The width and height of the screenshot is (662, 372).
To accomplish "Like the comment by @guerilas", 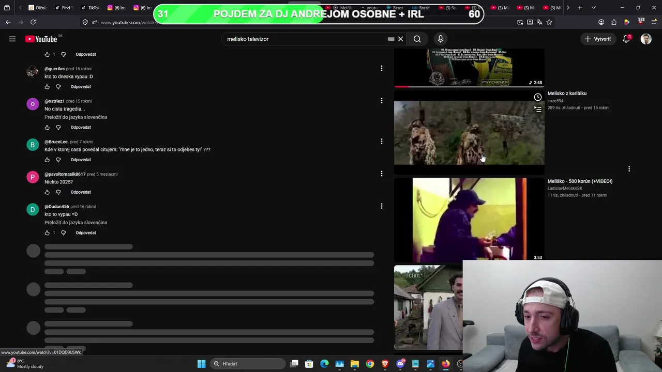I will [47, 87].
